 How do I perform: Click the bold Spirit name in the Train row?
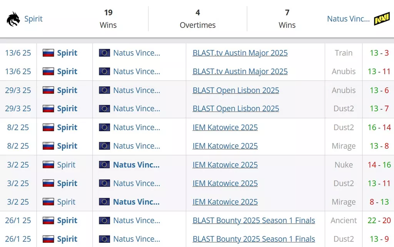67,53
